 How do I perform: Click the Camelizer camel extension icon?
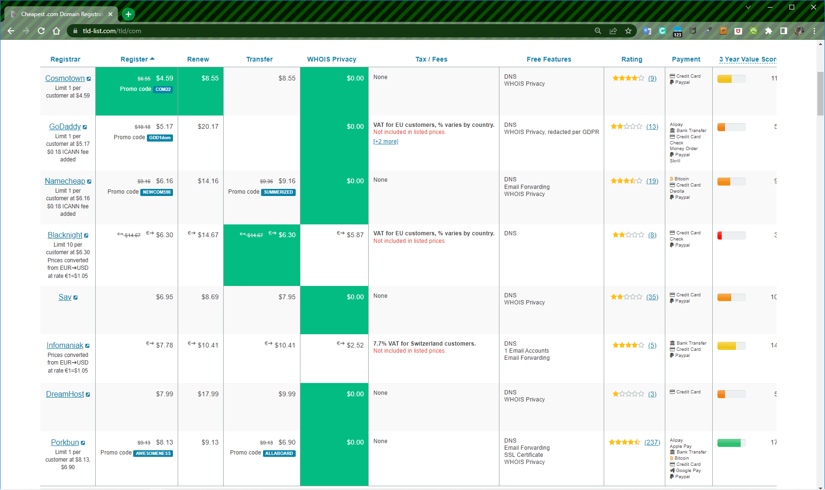pyautogui.click(x=724, y=31)
